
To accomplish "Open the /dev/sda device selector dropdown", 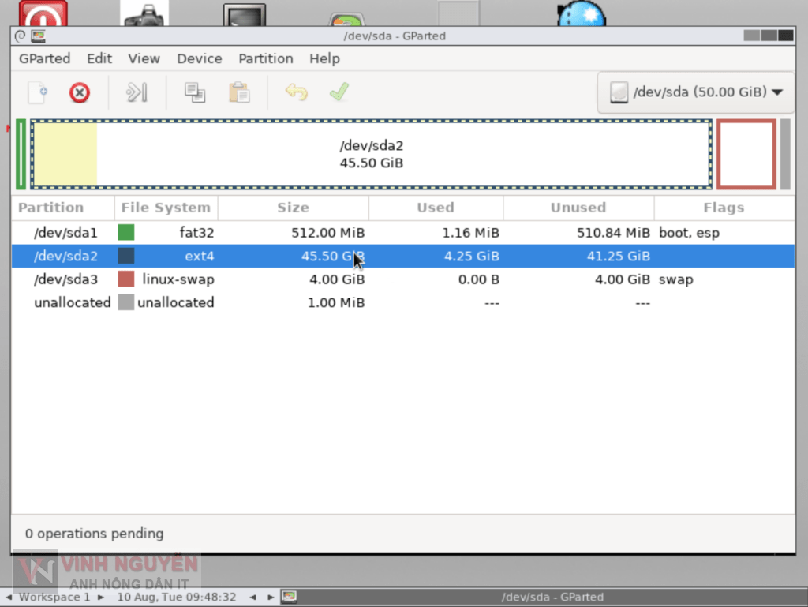I will click(x=694, y=92).
